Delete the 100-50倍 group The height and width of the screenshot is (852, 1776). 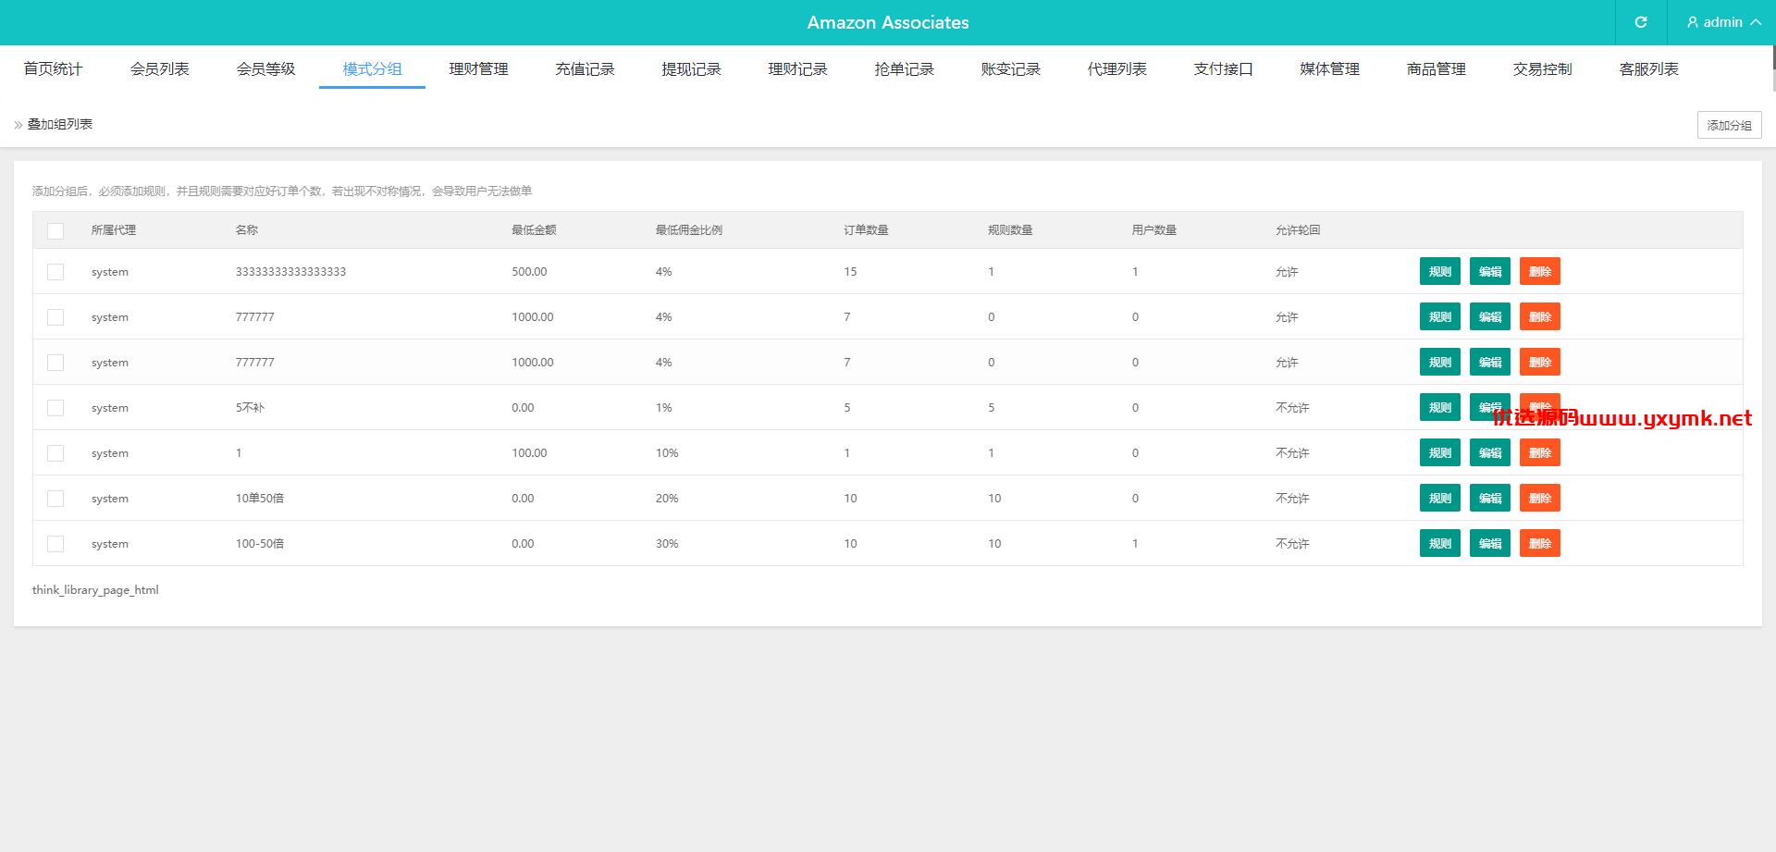[1539, 543]
